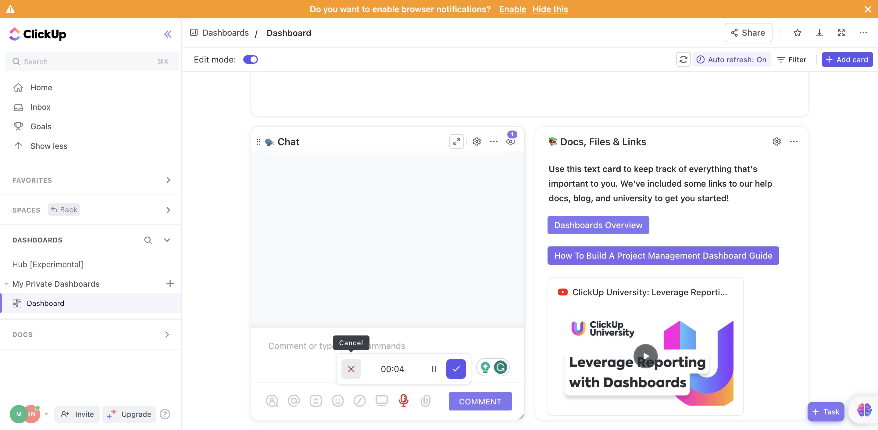The width and height of the screenshot is (878, 430).
Task: Expand Chat card to fullscreen
Action: [x=456, y=142]
